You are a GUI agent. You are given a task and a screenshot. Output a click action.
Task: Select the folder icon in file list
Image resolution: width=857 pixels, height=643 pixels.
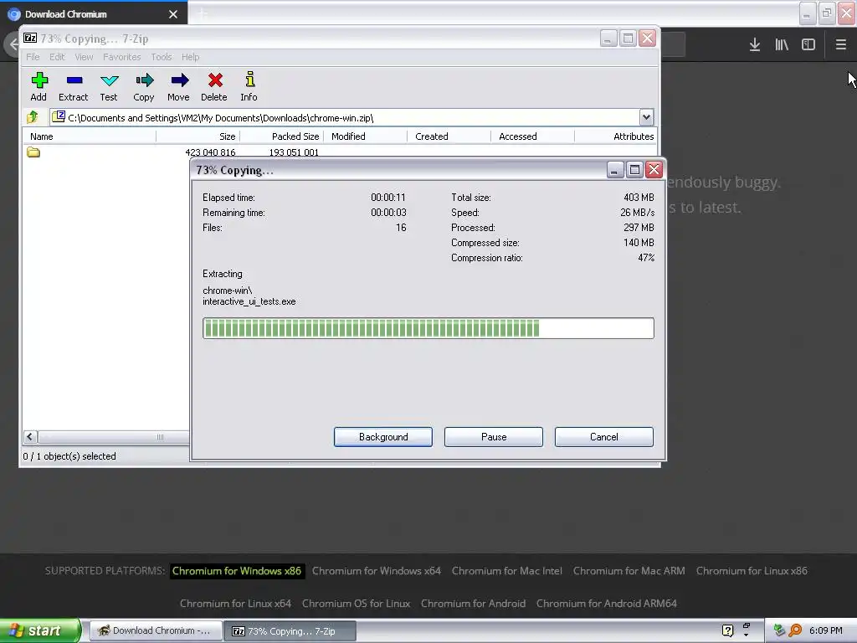coord(33,152)
